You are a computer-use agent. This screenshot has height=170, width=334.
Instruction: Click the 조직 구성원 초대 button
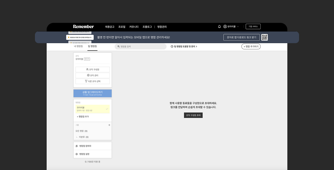pos(193,115)
